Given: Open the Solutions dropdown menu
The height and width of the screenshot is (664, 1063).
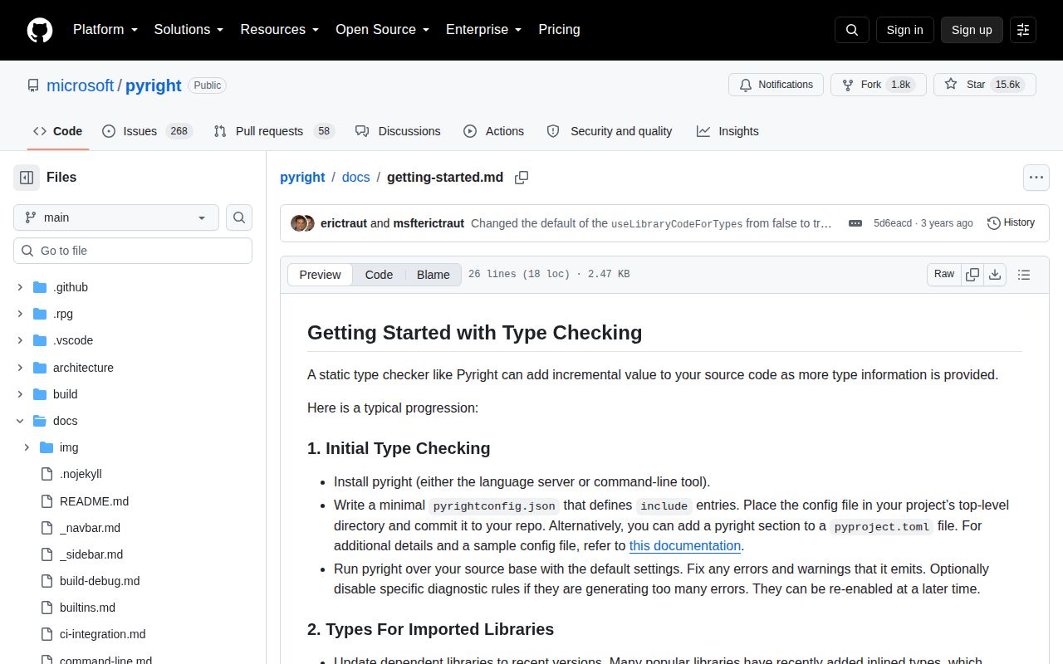Looking at the screenshot, I should (189, 30).
